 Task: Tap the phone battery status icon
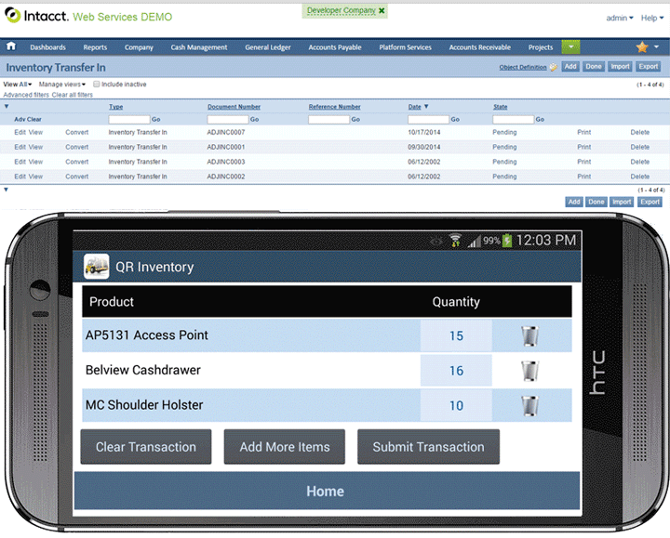tap(507, 241)
